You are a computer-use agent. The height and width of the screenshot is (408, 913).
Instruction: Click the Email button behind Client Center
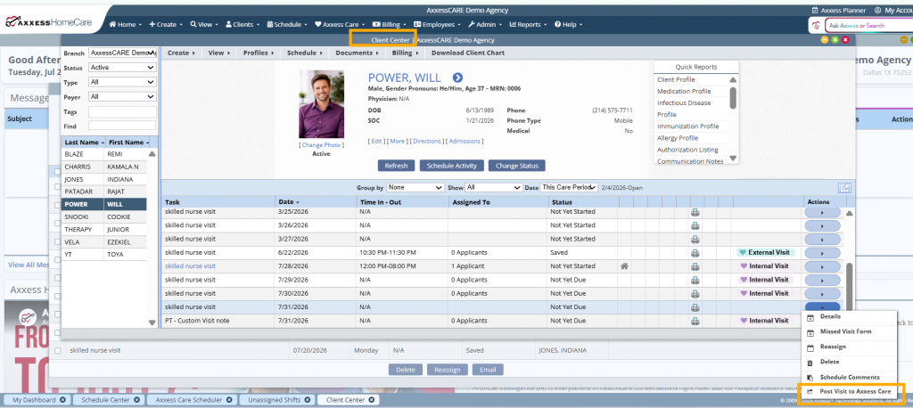click(488, 370)
